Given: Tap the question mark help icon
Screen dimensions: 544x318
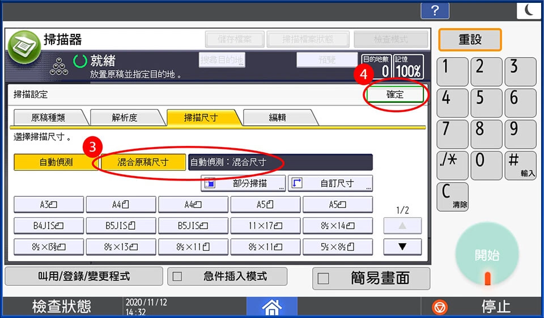Looking at the screenshot, I should click(435, 10).
